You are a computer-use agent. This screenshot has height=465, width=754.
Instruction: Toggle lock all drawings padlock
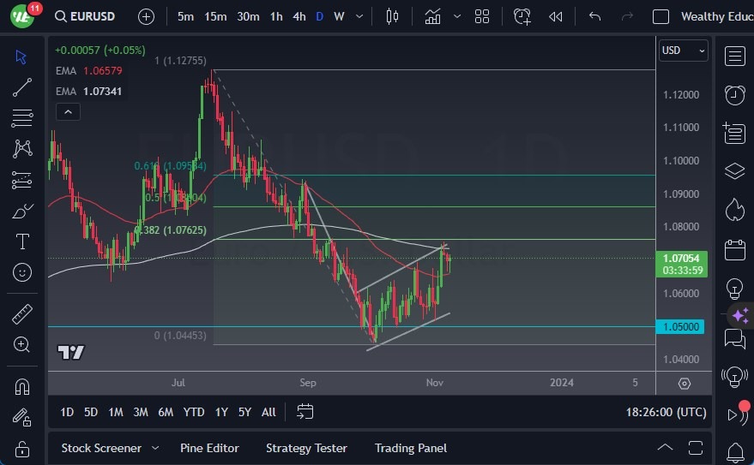[x=22, y=449]
